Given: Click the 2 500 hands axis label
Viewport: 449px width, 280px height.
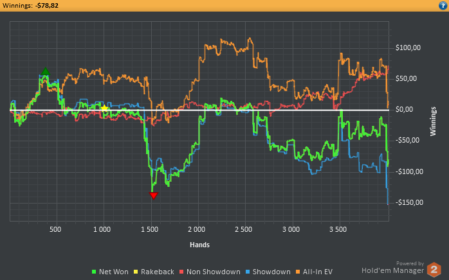Looking at the screenshot, I should pyautogui.click(x=243, y=229).
